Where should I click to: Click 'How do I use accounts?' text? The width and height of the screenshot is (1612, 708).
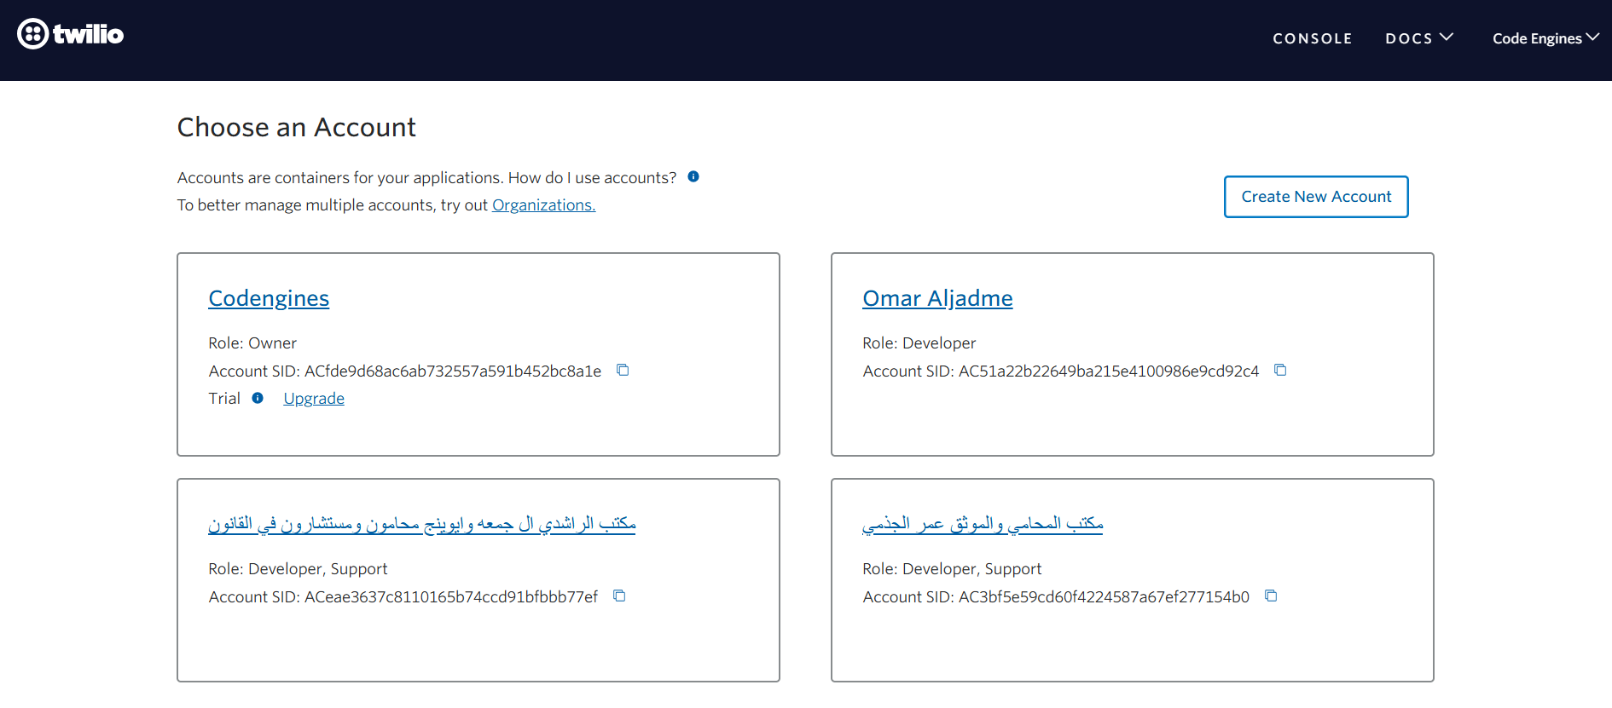point(592,178)
